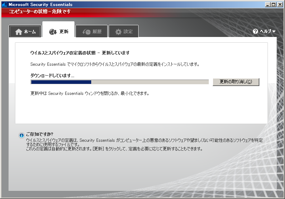Cancel the update with 更新の取り消し button

[236, 82]
